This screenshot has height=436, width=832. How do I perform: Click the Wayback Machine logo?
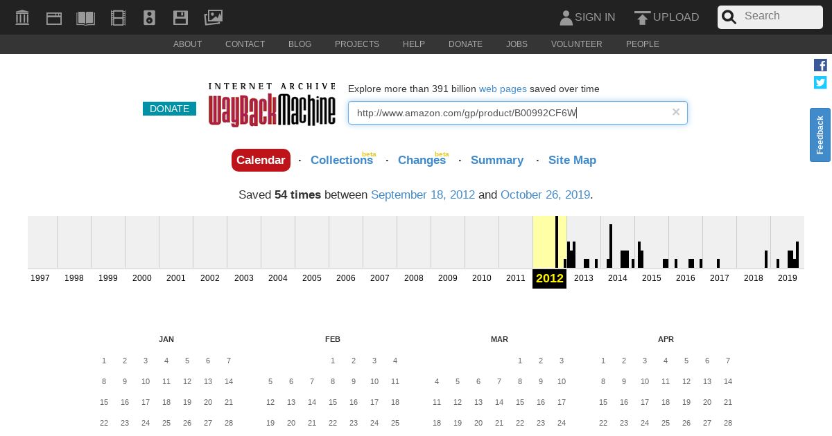pyautogui.click(x=272, y=105)
